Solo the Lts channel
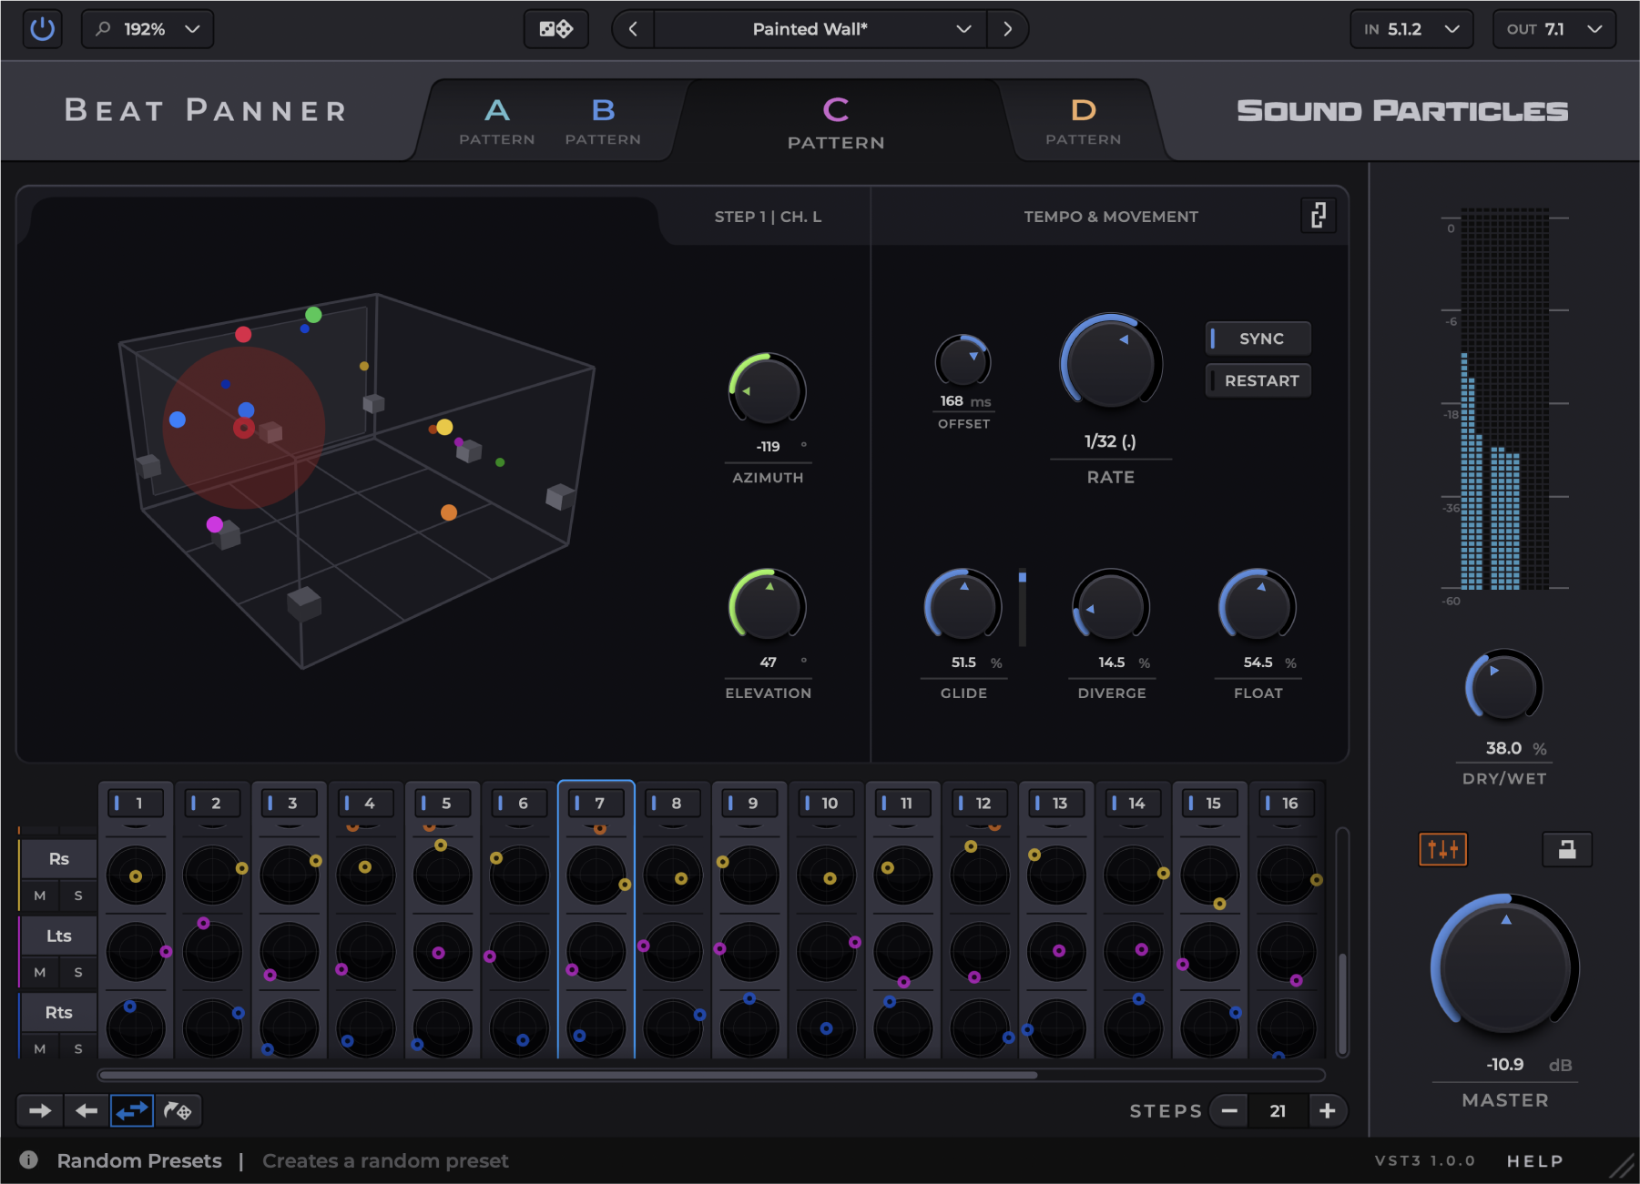The width and height of the screenshot is (1640, 1184). [x=78, y=972]
